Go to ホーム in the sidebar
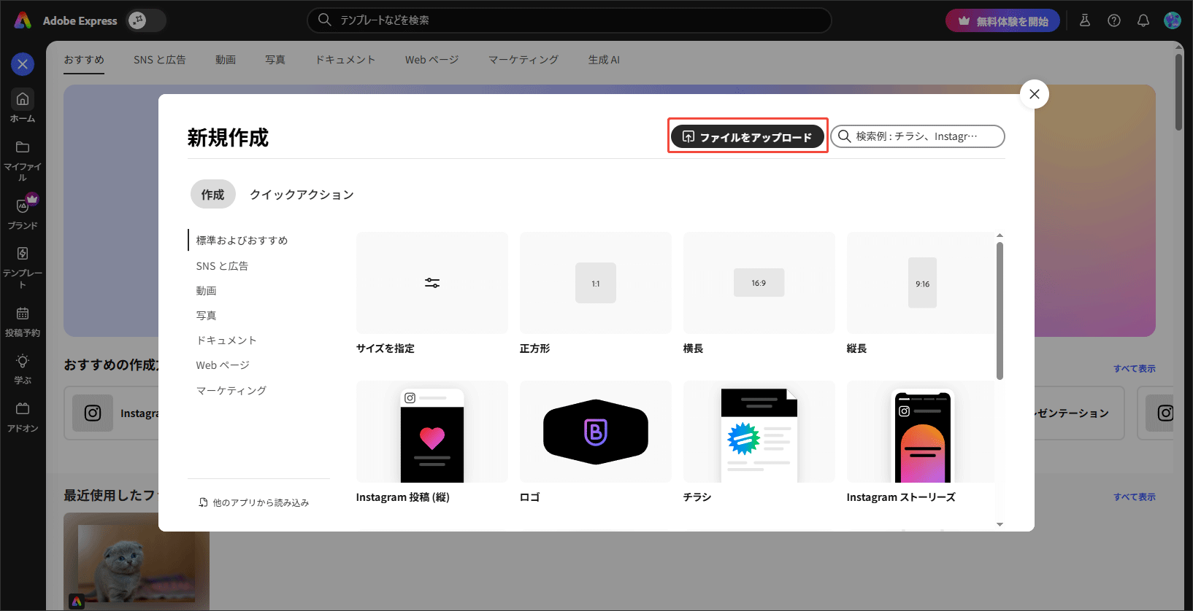 23,106
